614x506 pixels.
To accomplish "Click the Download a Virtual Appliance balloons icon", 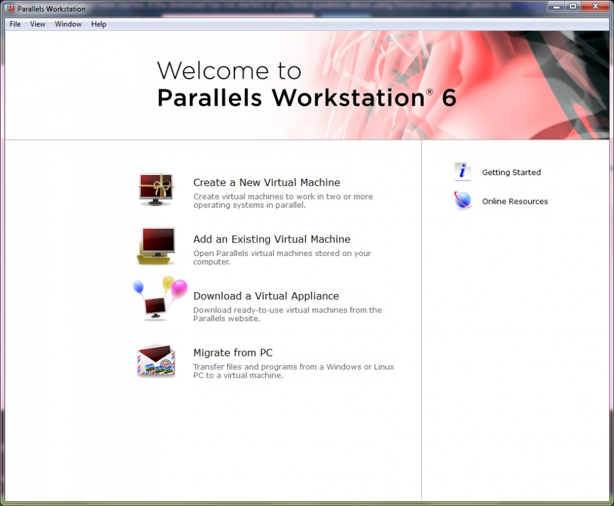I will 160,299.
